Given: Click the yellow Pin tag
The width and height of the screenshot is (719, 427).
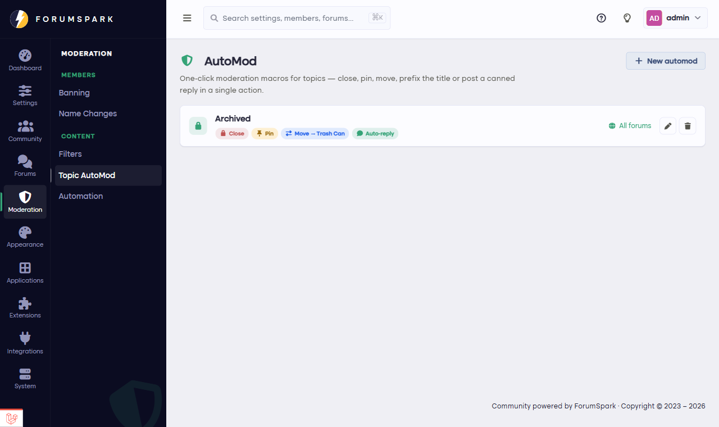Looking at the screenshot, I should (265, 134).
